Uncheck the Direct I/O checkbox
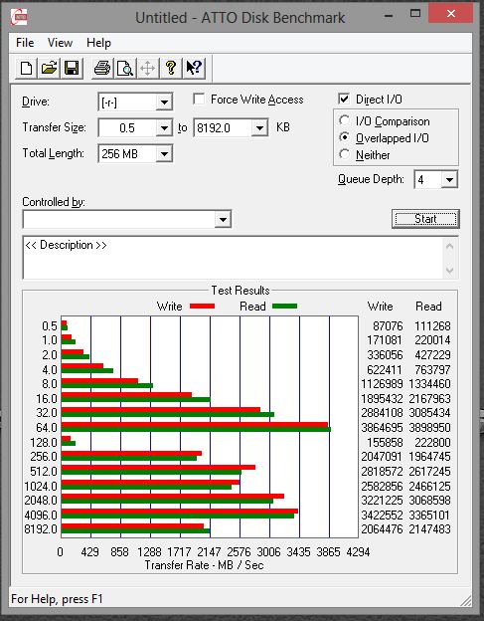 coord(344,99)
